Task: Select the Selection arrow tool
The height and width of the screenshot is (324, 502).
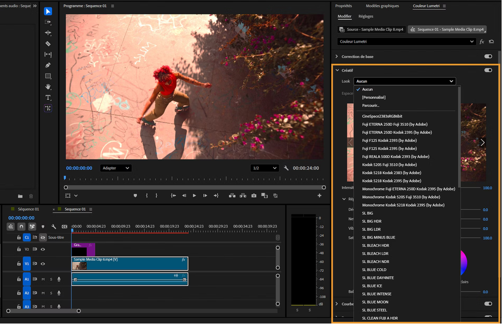Action: coord(48,11)
